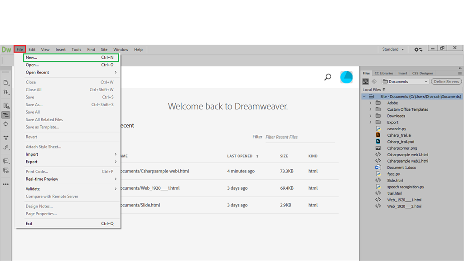
Task: Click the Customize Toolbar three-dots icon
Action: pyautogui.click(x=6, y=184)
